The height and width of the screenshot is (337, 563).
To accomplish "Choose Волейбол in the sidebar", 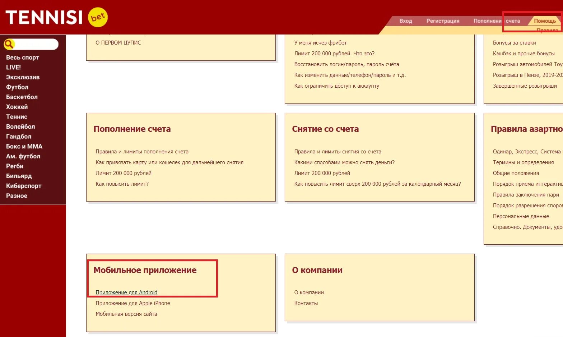I will pos(20,126).
